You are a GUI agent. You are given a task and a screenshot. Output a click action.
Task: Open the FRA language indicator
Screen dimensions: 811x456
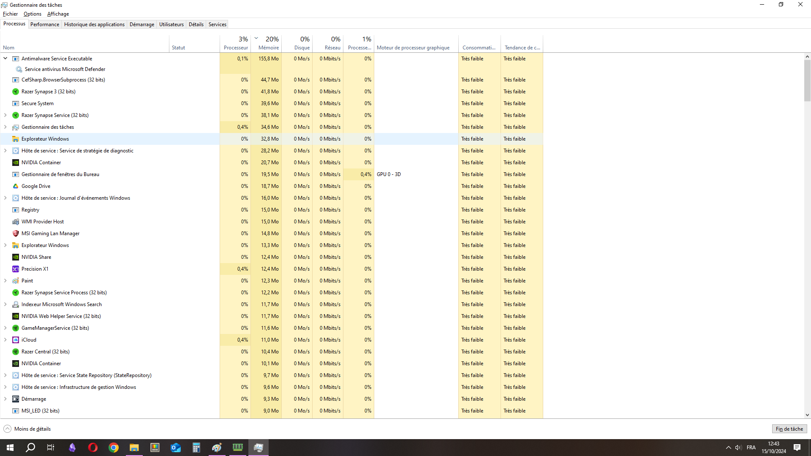pyautogui.click(x=751, y=448)
